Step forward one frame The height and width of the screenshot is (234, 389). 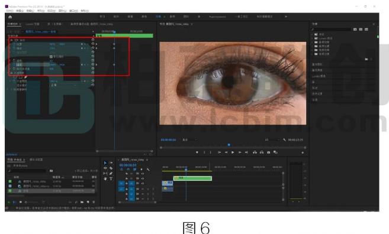pyautogui.click(x=240, y=152)
